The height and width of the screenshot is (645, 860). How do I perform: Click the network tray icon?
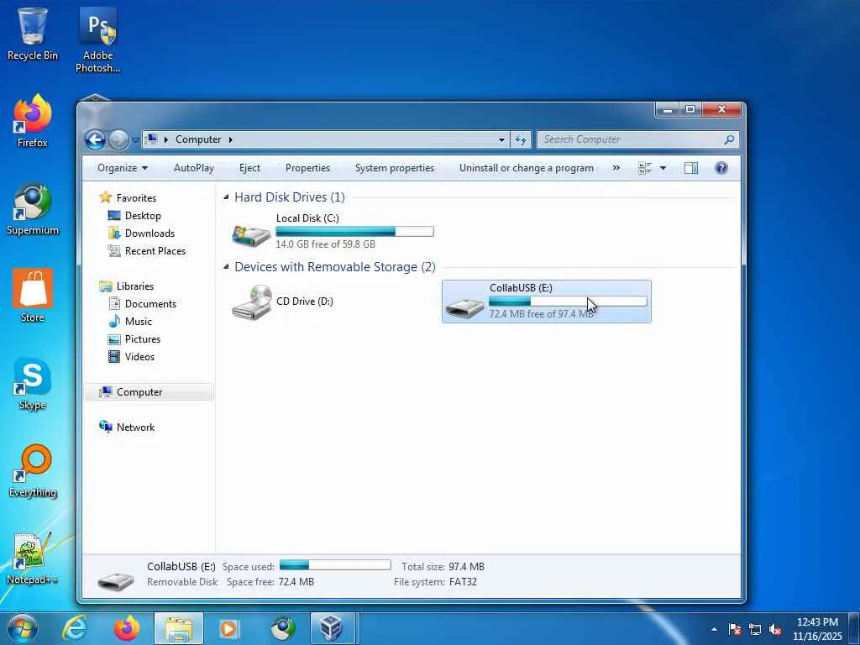[x=755, y=629]
